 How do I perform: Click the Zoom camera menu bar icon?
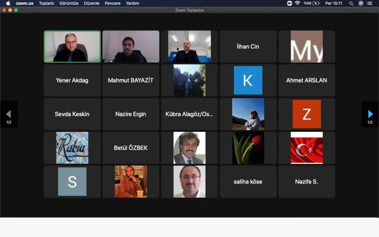[x=289, y=3]
